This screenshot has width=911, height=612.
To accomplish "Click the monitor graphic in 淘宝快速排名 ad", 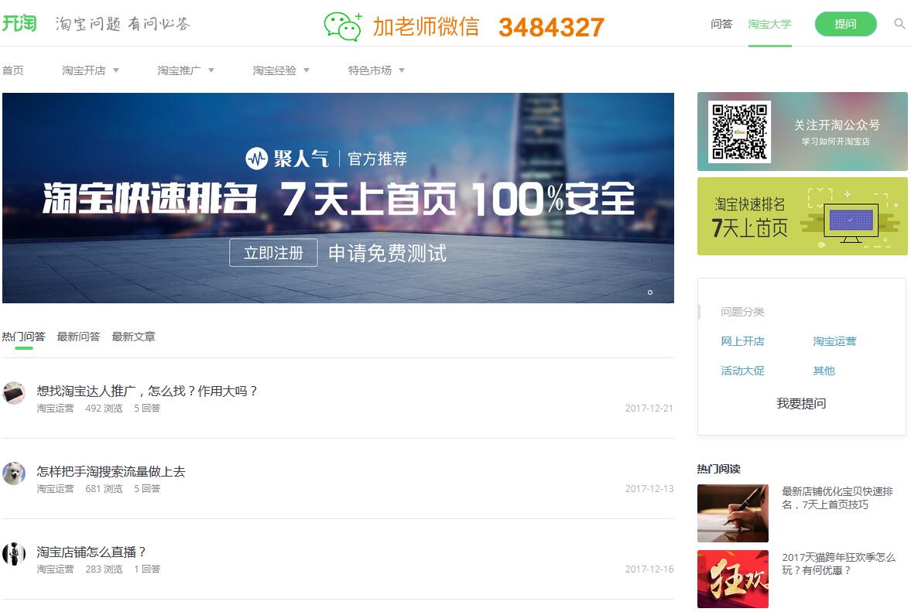I will [851, 223].
